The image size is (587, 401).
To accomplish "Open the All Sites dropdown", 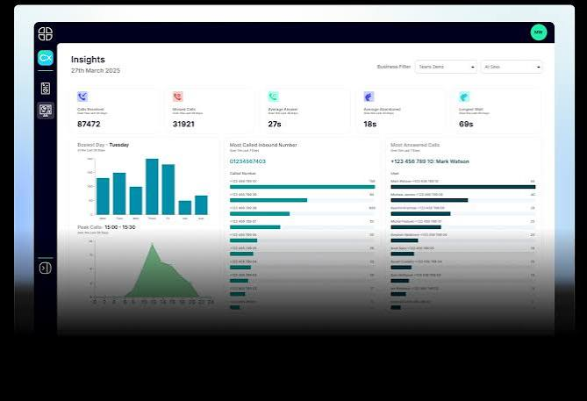I will 512,67.
